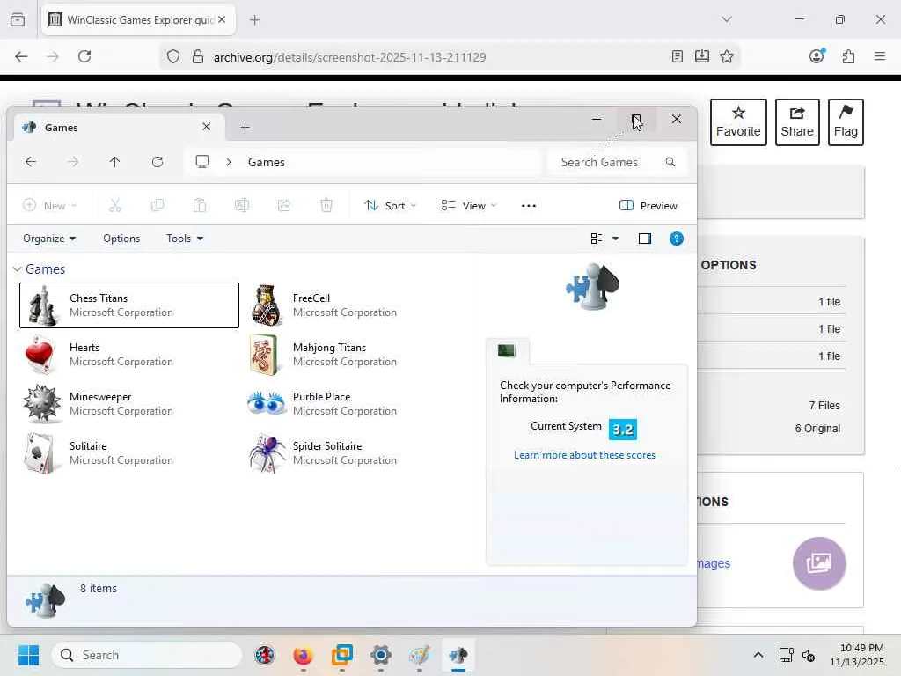901x676 pixels.
Task: Select the Solitaire card icon
Action: pos(40,453)
